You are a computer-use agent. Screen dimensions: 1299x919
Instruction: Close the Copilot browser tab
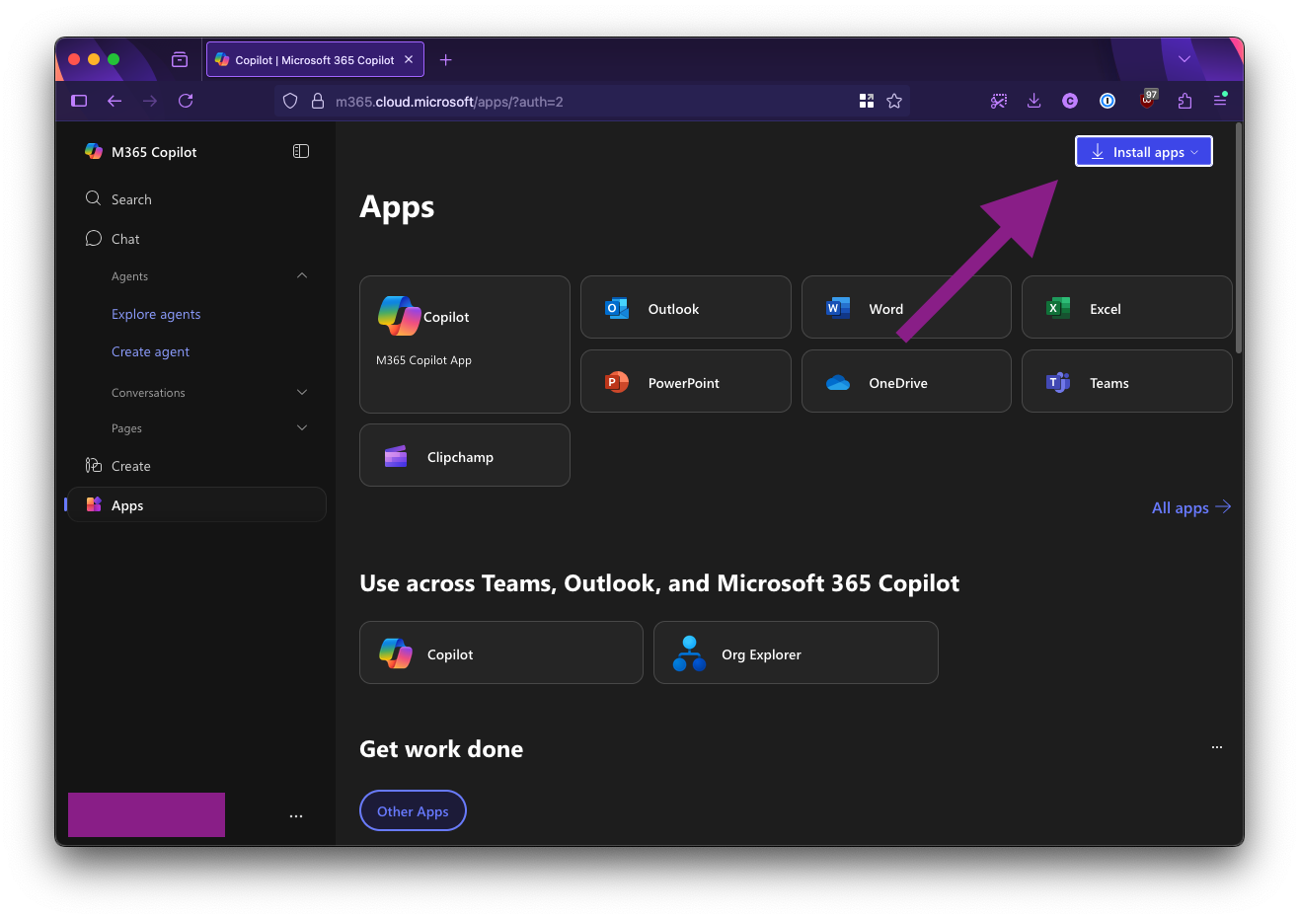click(x=409, y=59)
